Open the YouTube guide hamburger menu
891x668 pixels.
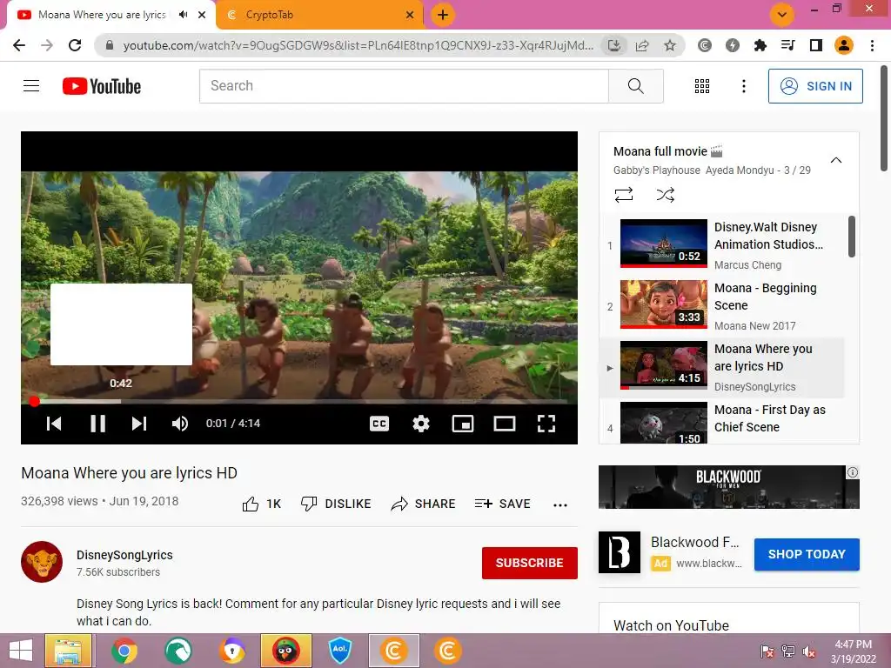pyautogui.click(x=31, y=86)
